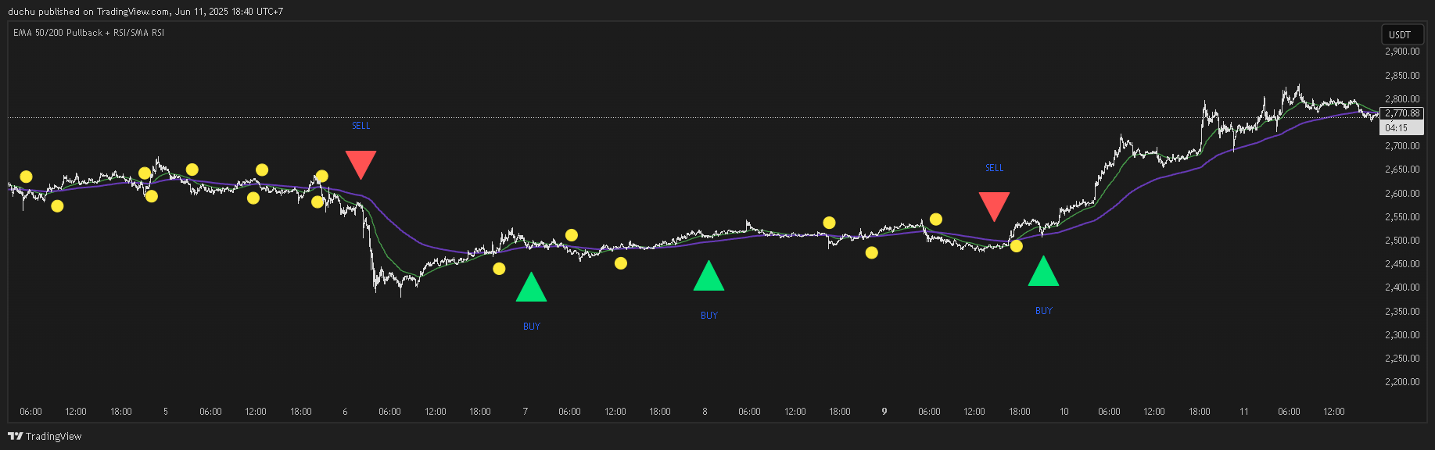
Task: Select the EMA 50/200 Pullback indicator title
Action: click(x=88, y=33)
